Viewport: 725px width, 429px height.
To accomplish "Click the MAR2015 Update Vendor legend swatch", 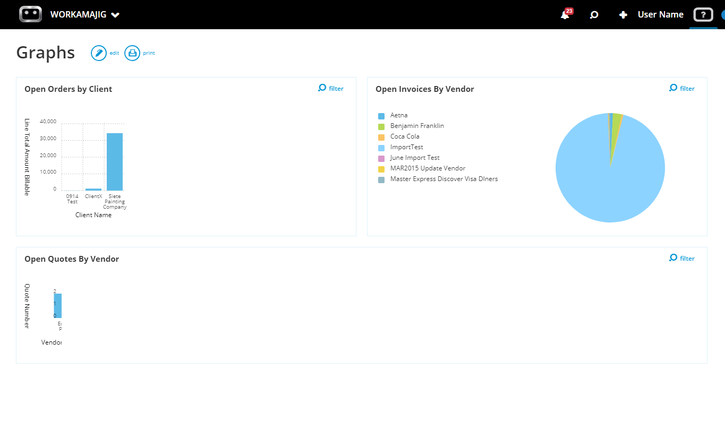I will coord(381,169).
